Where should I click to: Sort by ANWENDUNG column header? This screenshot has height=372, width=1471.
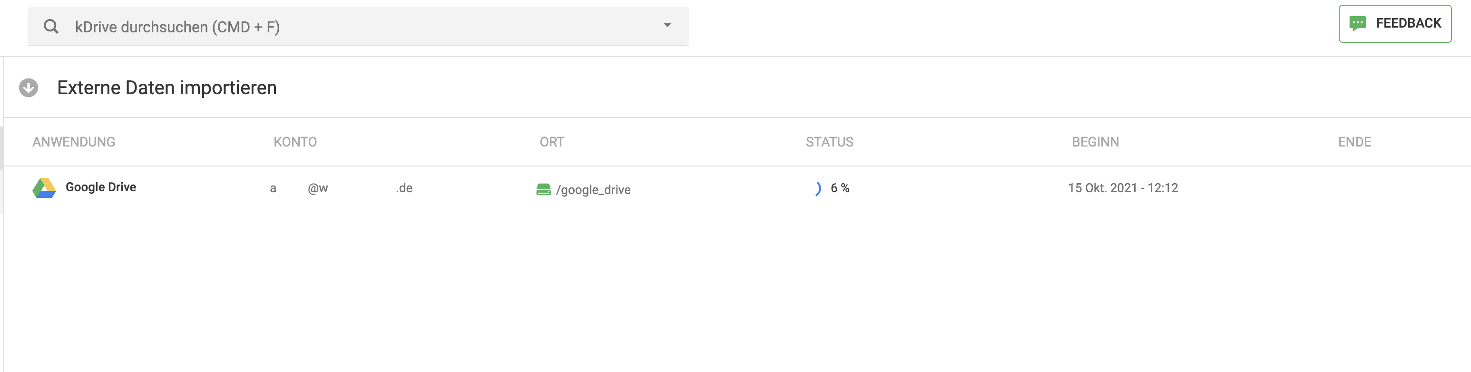74,142
